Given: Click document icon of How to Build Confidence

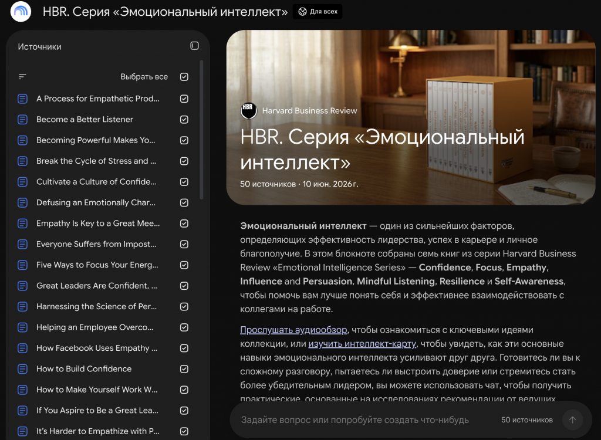Looking at the screenshot, I should click(23, 368).
